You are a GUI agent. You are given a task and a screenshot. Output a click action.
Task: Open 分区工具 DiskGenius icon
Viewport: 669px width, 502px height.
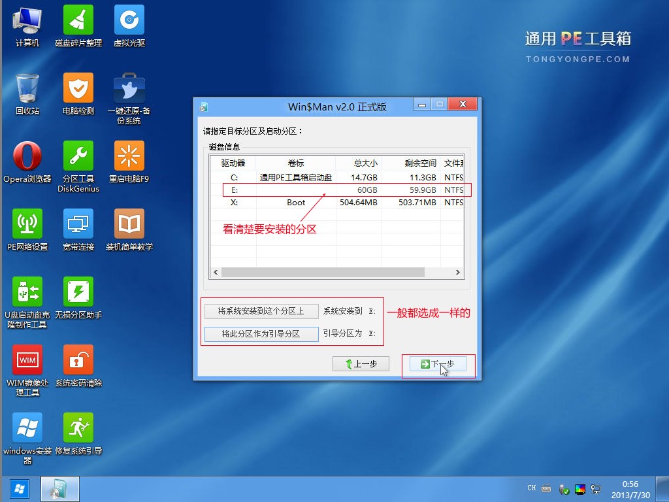coord(78,167)
